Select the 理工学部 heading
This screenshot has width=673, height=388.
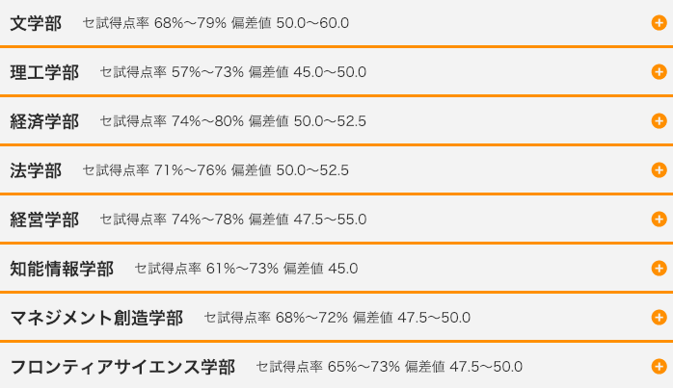click(44, 72)
